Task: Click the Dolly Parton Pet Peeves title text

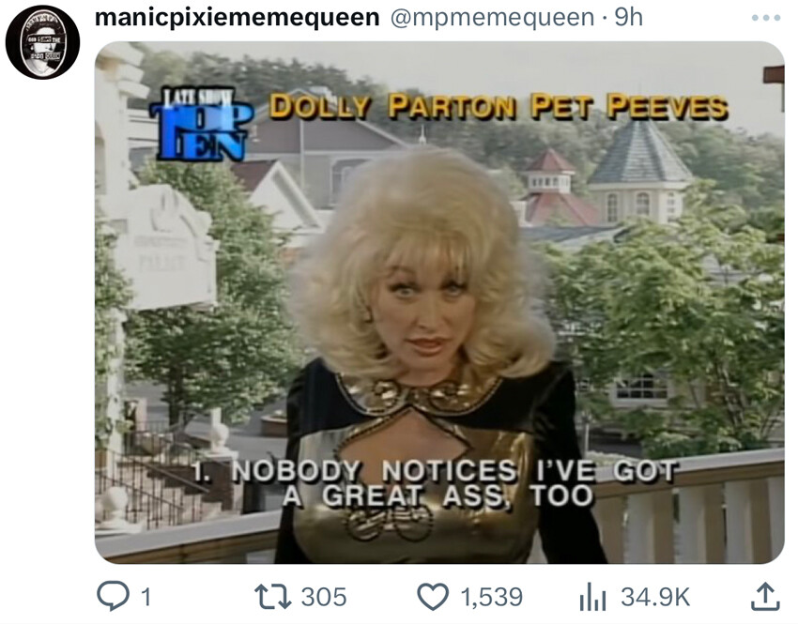Action: [499, 106]
